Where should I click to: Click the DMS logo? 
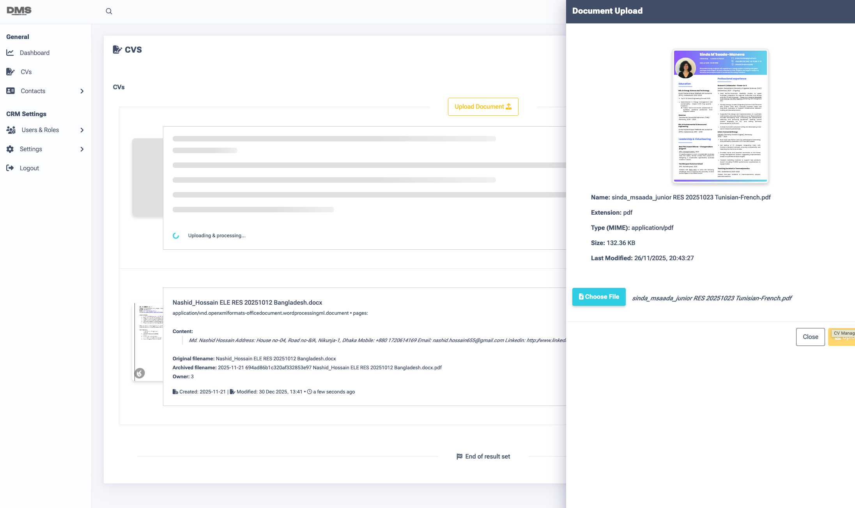19,11
